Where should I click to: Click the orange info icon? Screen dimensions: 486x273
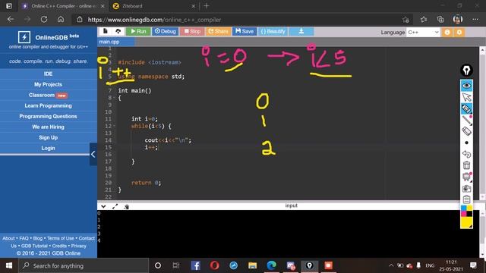click(447, 32)
